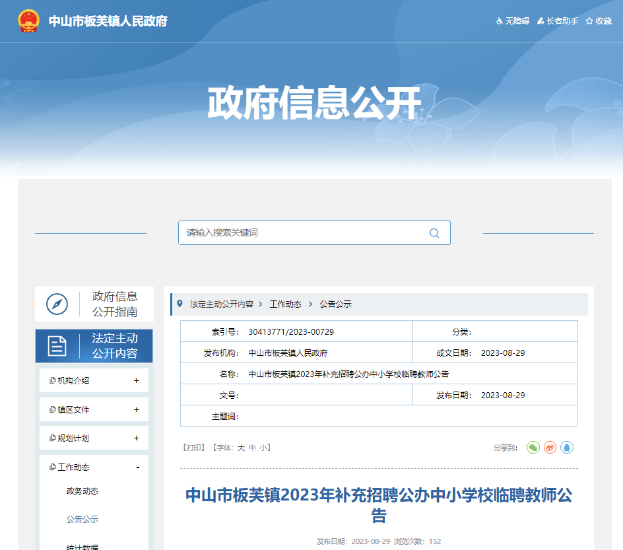
Task: Share the article via QQ icon
Action: [x=567, y=448]
